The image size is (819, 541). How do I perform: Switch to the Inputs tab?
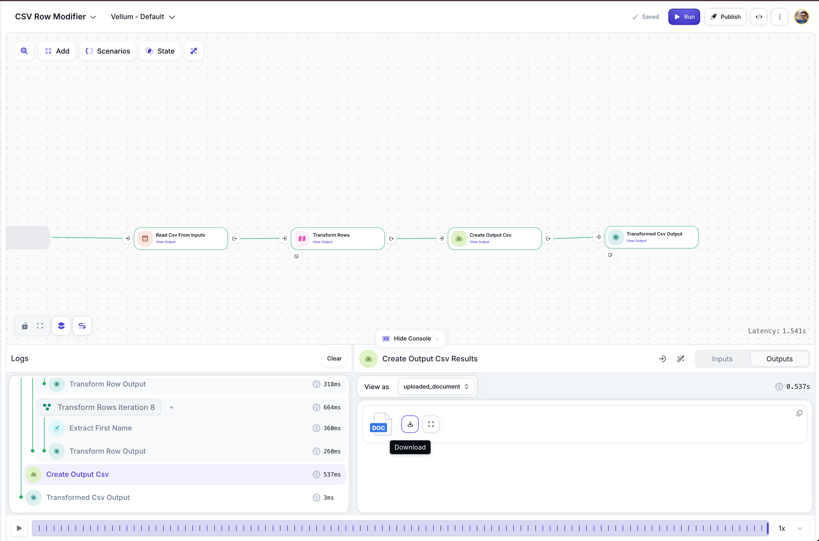tap(722, 359)
